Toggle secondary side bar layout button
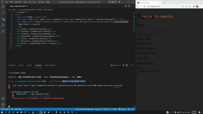The height and width of the screenshot is (114, 203). pyautogui.click(x=115, y=2)
